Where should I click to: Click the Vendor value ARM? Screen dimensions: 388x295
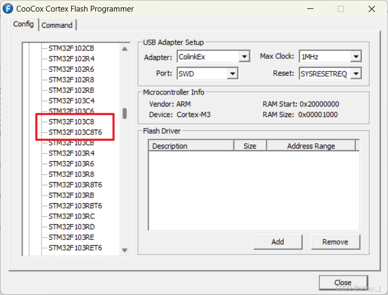pos(183,104)
